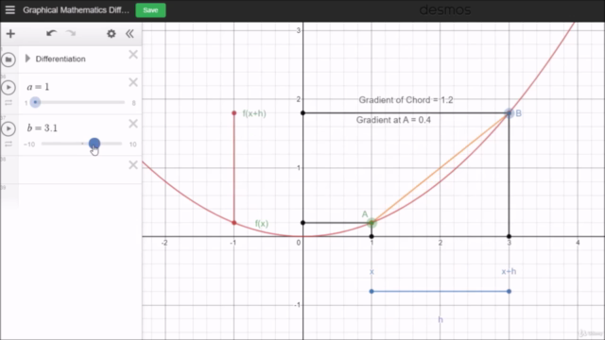Click the expression b = 3.1
Screen dimensions: 605x340
42,128
